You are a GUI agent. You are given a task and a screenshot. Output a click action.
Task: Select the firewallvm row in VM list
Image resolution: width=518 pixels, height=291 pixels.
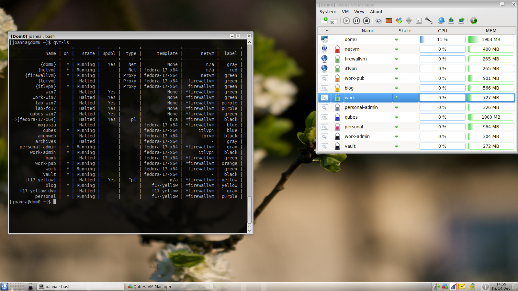pyautogui.click(x=417, y=59)
